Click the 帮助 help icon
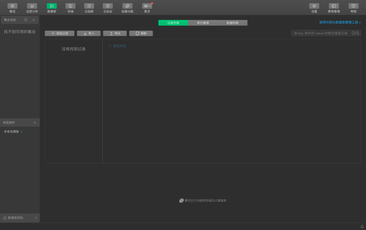 click(353, 6)
